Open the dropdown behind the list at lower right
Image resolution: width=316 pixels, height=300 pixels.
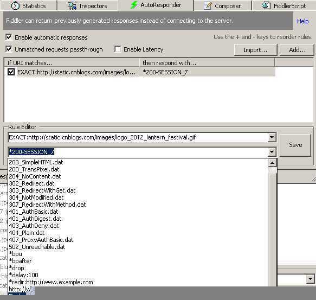pos(310,279)
